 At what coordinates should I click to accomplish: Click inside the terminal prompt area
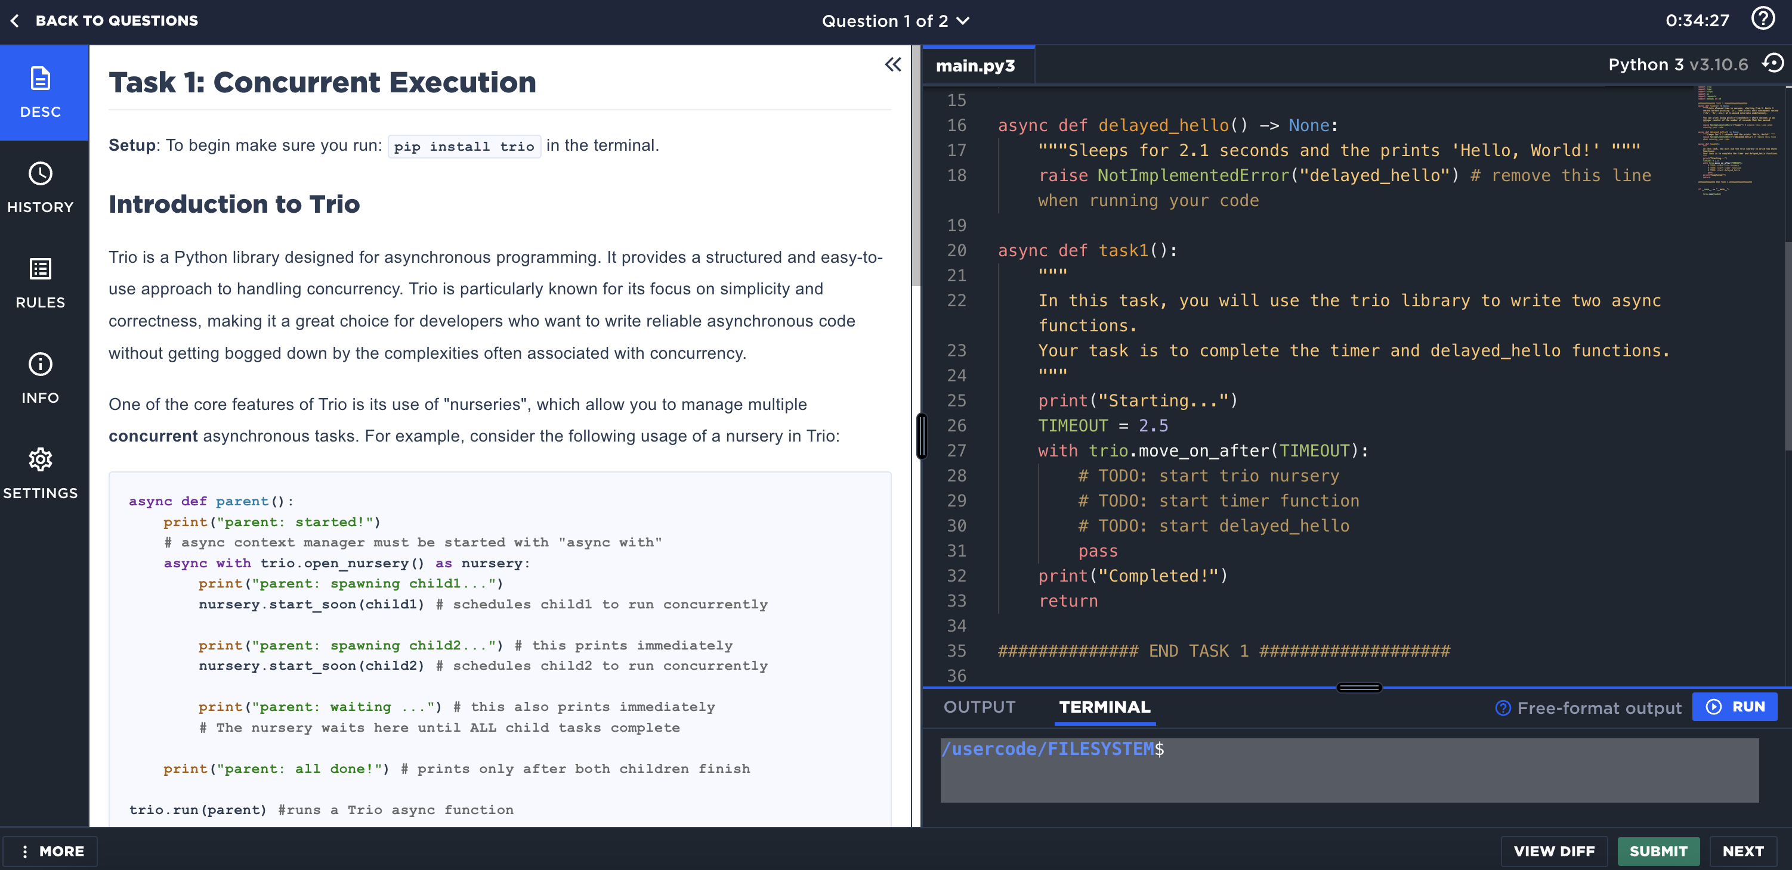point(1348,770)
